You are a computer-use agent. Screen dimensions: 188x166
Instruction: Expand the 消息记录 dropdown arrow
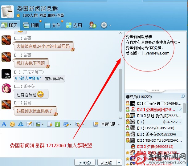click(x=119, y=124)
